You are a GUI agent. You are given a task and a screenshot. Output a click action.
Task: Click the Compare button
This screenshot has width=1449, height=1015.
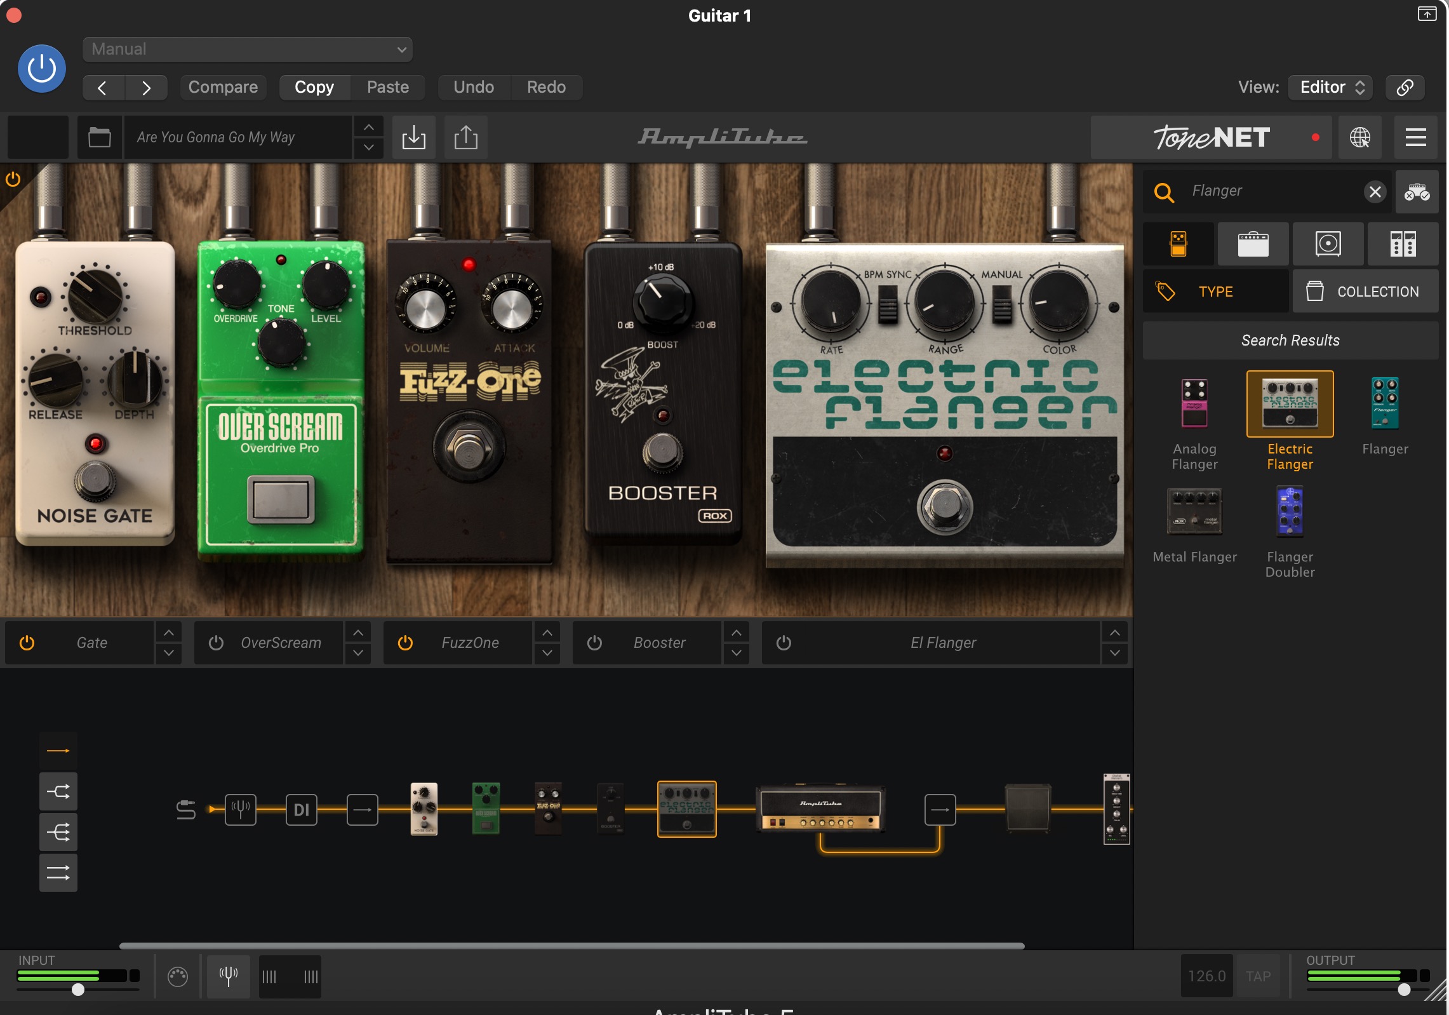tap(223, 88)
